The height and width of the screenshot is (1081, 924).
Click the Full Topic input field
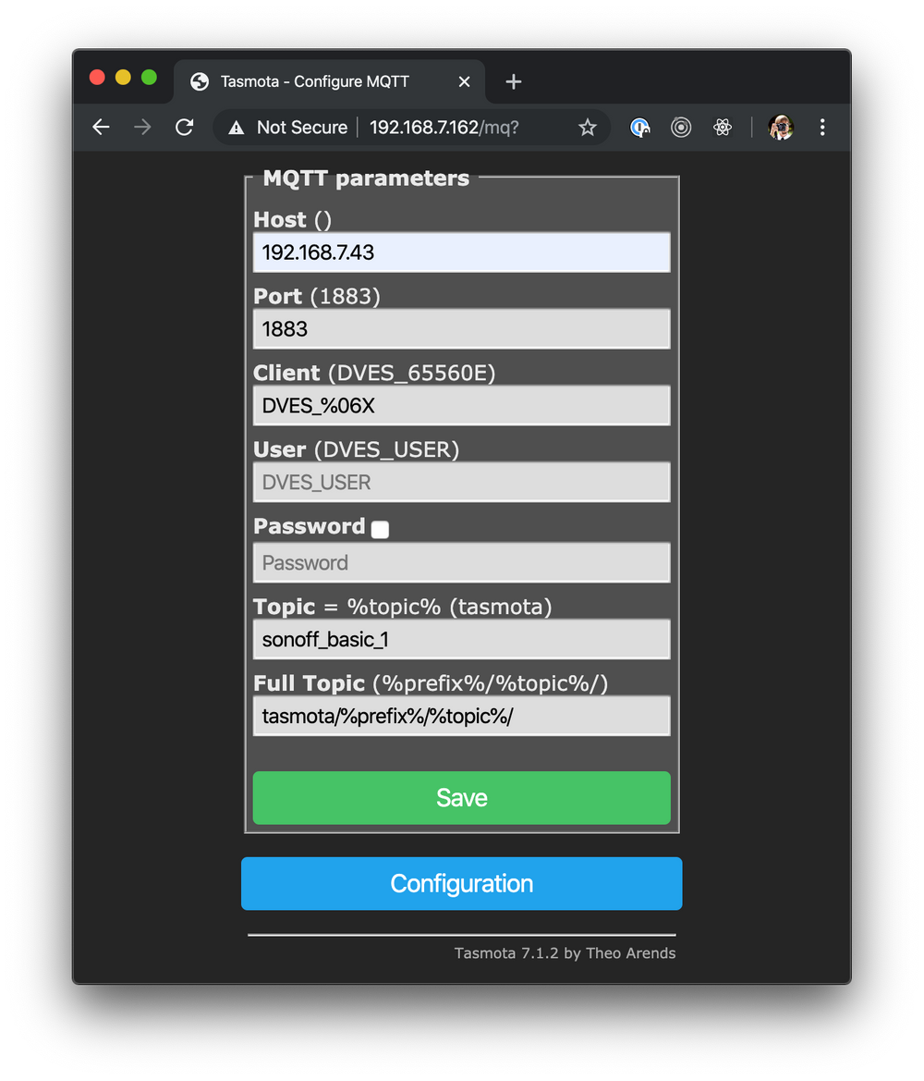coord(461,716)
